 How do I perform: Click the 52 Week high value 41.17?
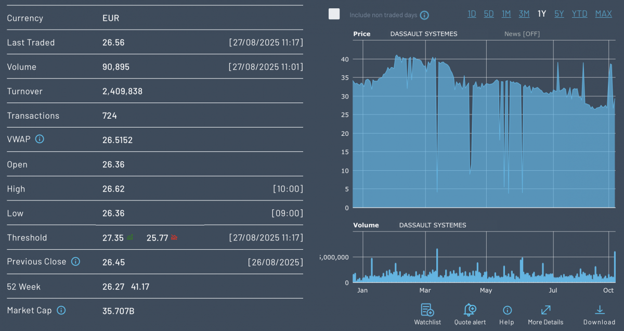pyautogui.click(x=140, y=287)
